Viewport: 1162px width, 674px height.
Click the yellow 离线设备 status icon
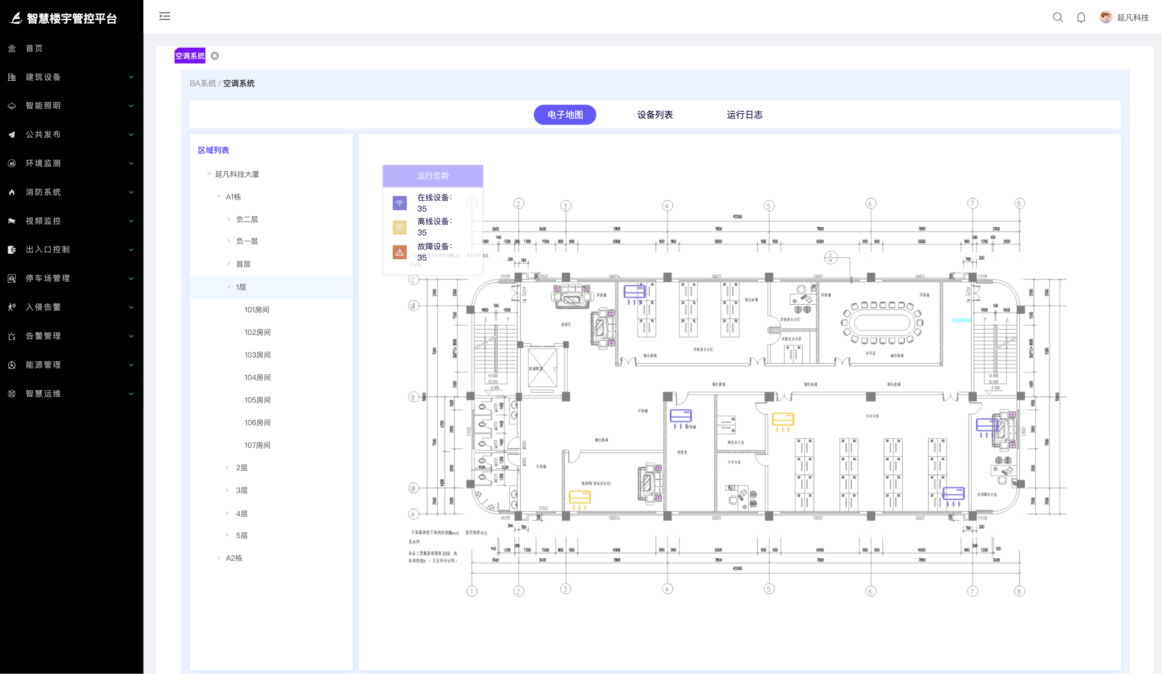(399, 227)
